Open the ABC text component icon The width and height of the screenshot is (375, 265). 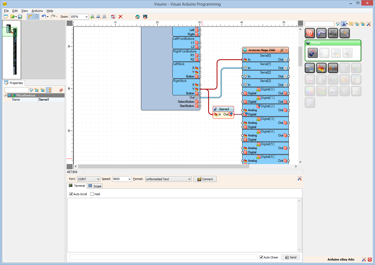(333, 68)
